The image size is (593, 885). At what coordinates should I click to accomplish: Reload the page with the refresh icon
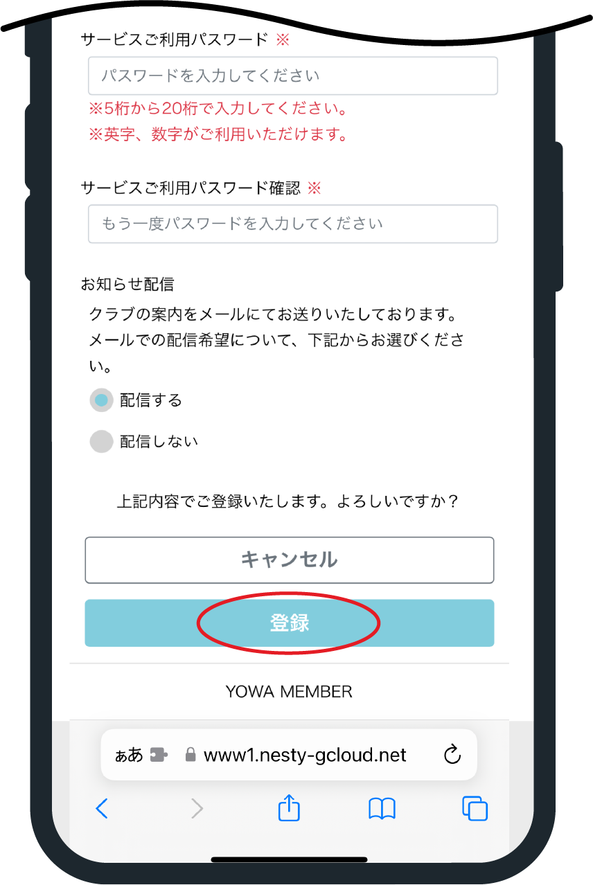(x=452, y=754)
